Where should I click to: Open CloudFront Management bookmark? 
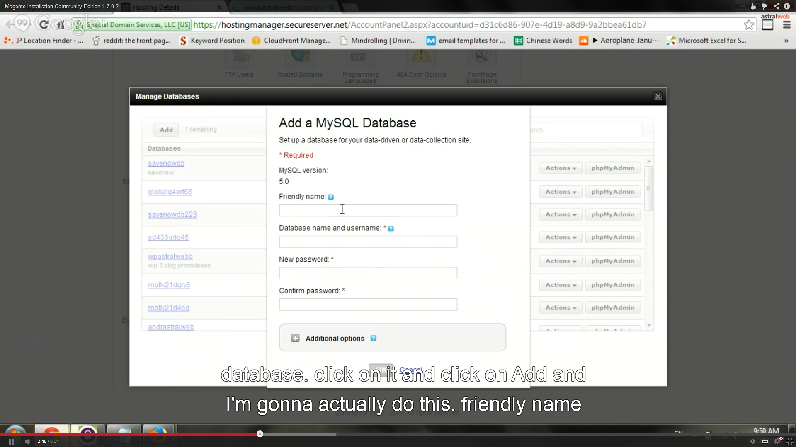click(x=291, y=41)
